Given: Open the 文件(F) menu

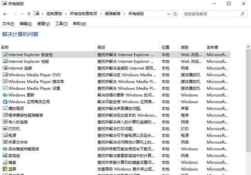Looking at the screenshot, I should 8,24.
